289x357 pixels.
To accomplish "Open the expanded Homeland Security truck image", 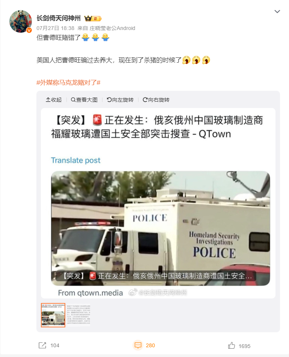I will (x=158, y=203).
